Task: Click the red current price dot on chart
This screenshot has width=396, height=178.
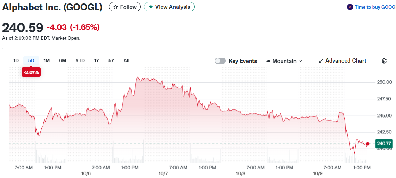Action: click(368, 144)
